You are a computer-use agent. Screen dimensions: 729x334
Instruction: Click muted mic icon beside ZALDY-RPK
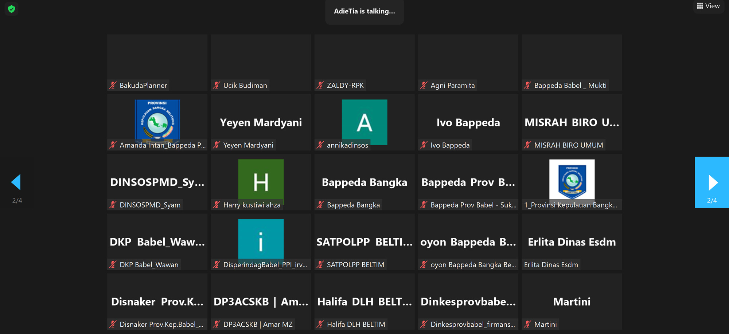[x=320, y=86]
